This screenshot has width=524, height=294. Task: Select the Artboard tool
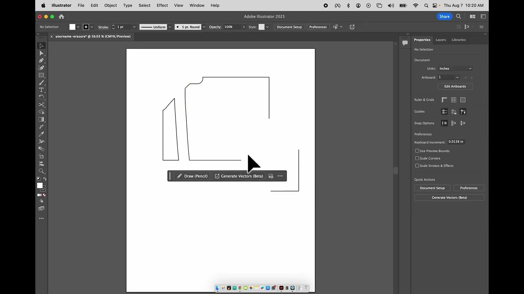[41, 156]
